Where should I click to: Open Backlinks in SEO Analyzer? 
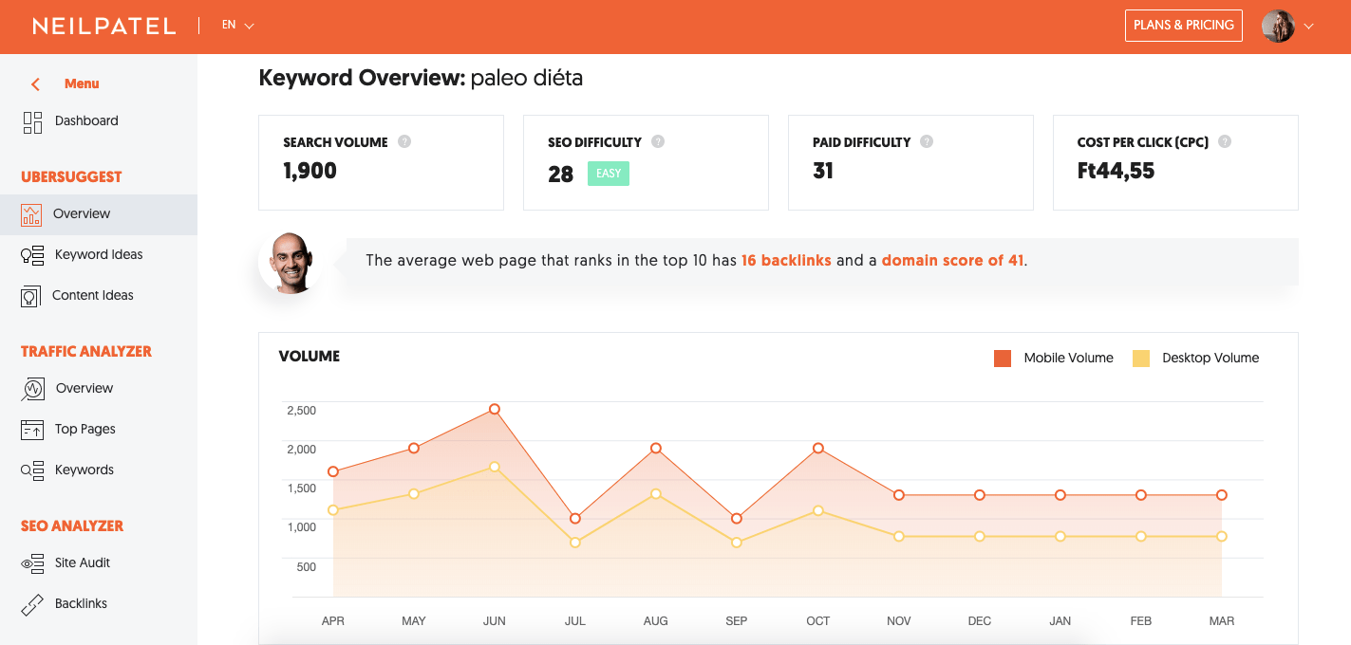81,604
